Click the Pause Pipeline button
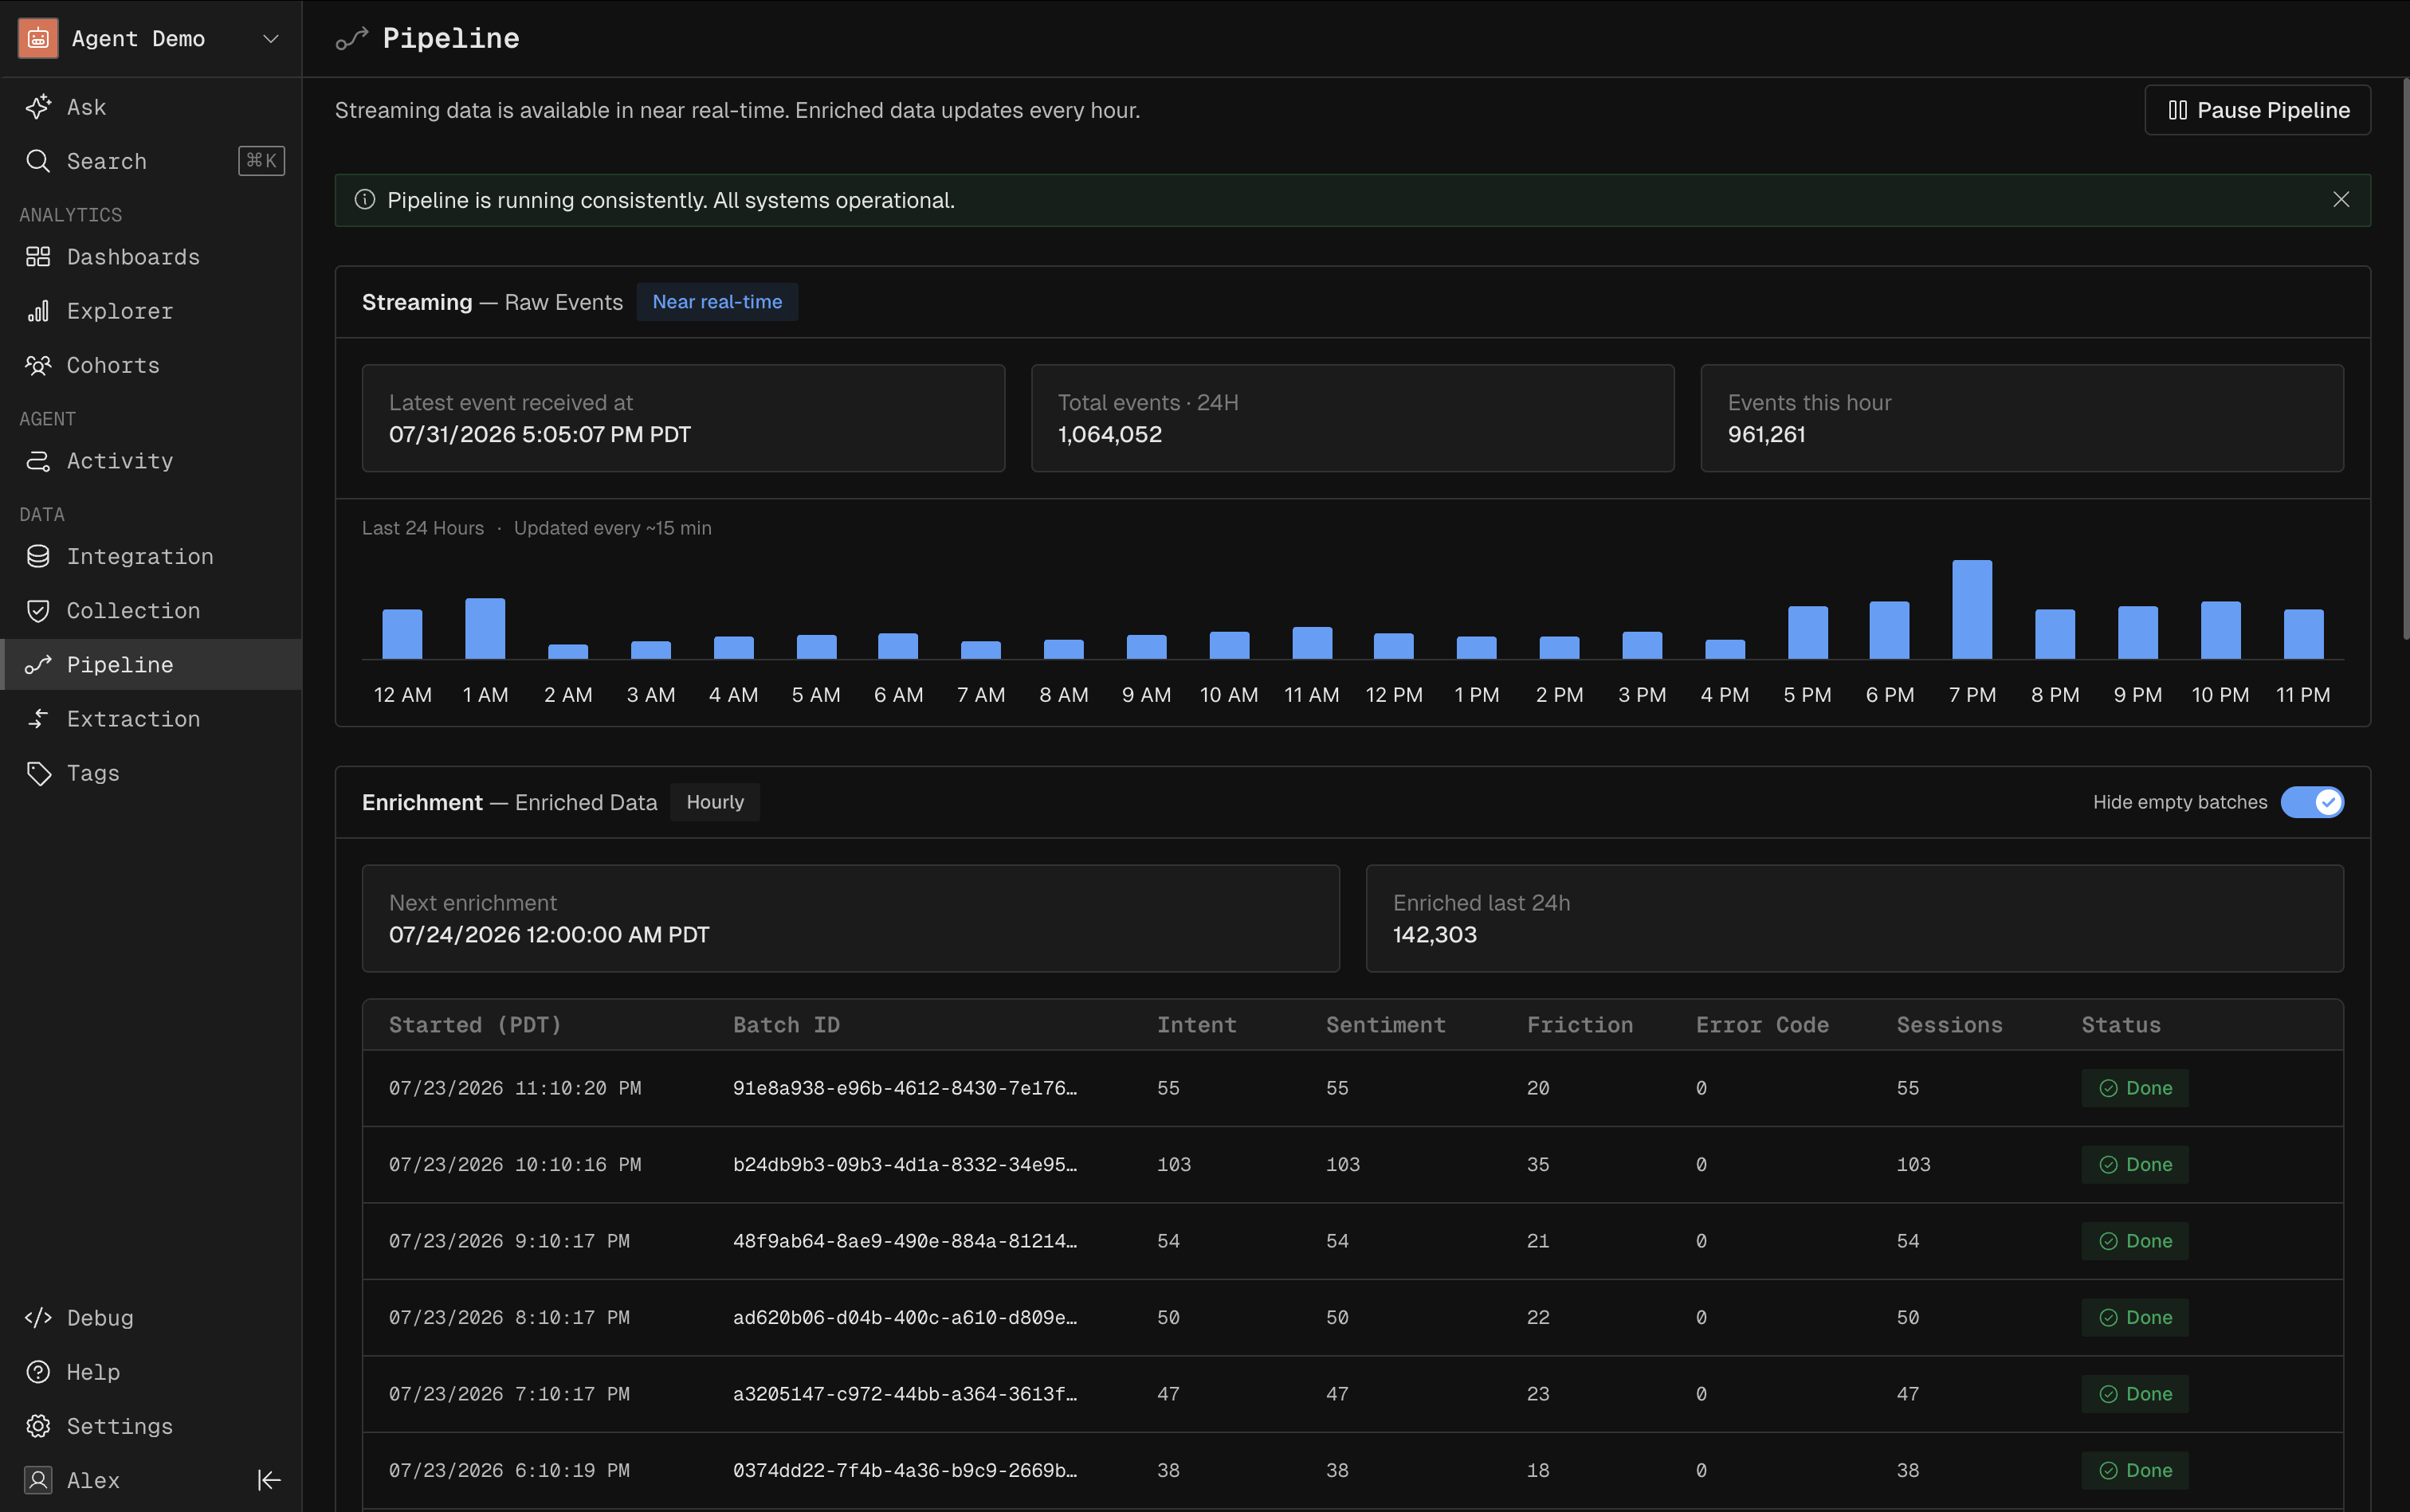This screenshot has width=2410, height=1512. pyautogui.click(x=2257, y=110)
